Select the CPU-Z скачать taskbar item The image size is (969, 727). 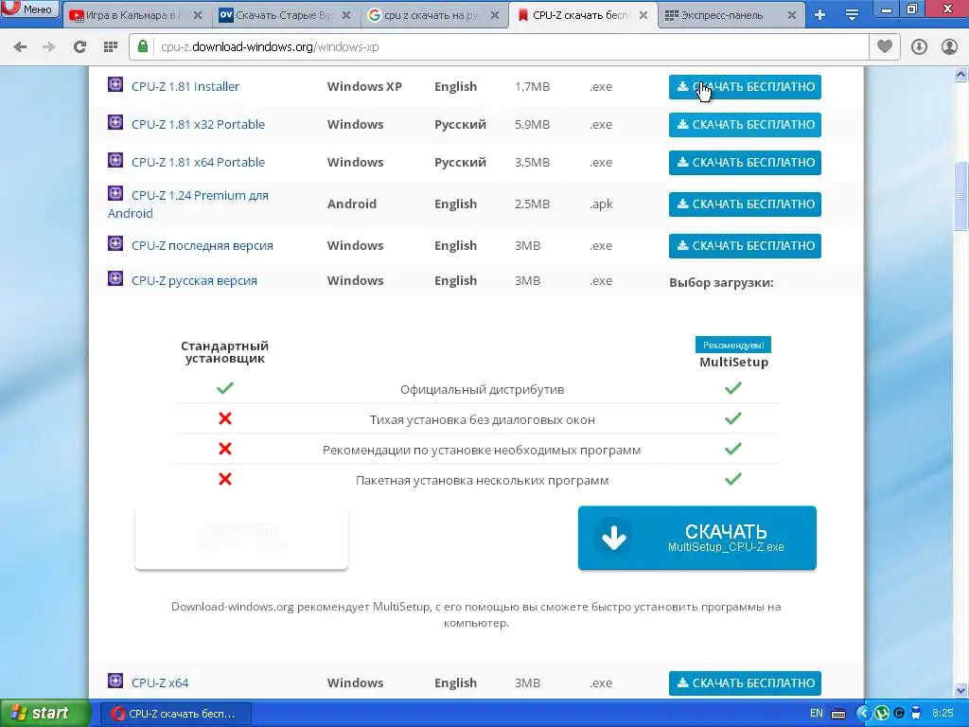175,714
